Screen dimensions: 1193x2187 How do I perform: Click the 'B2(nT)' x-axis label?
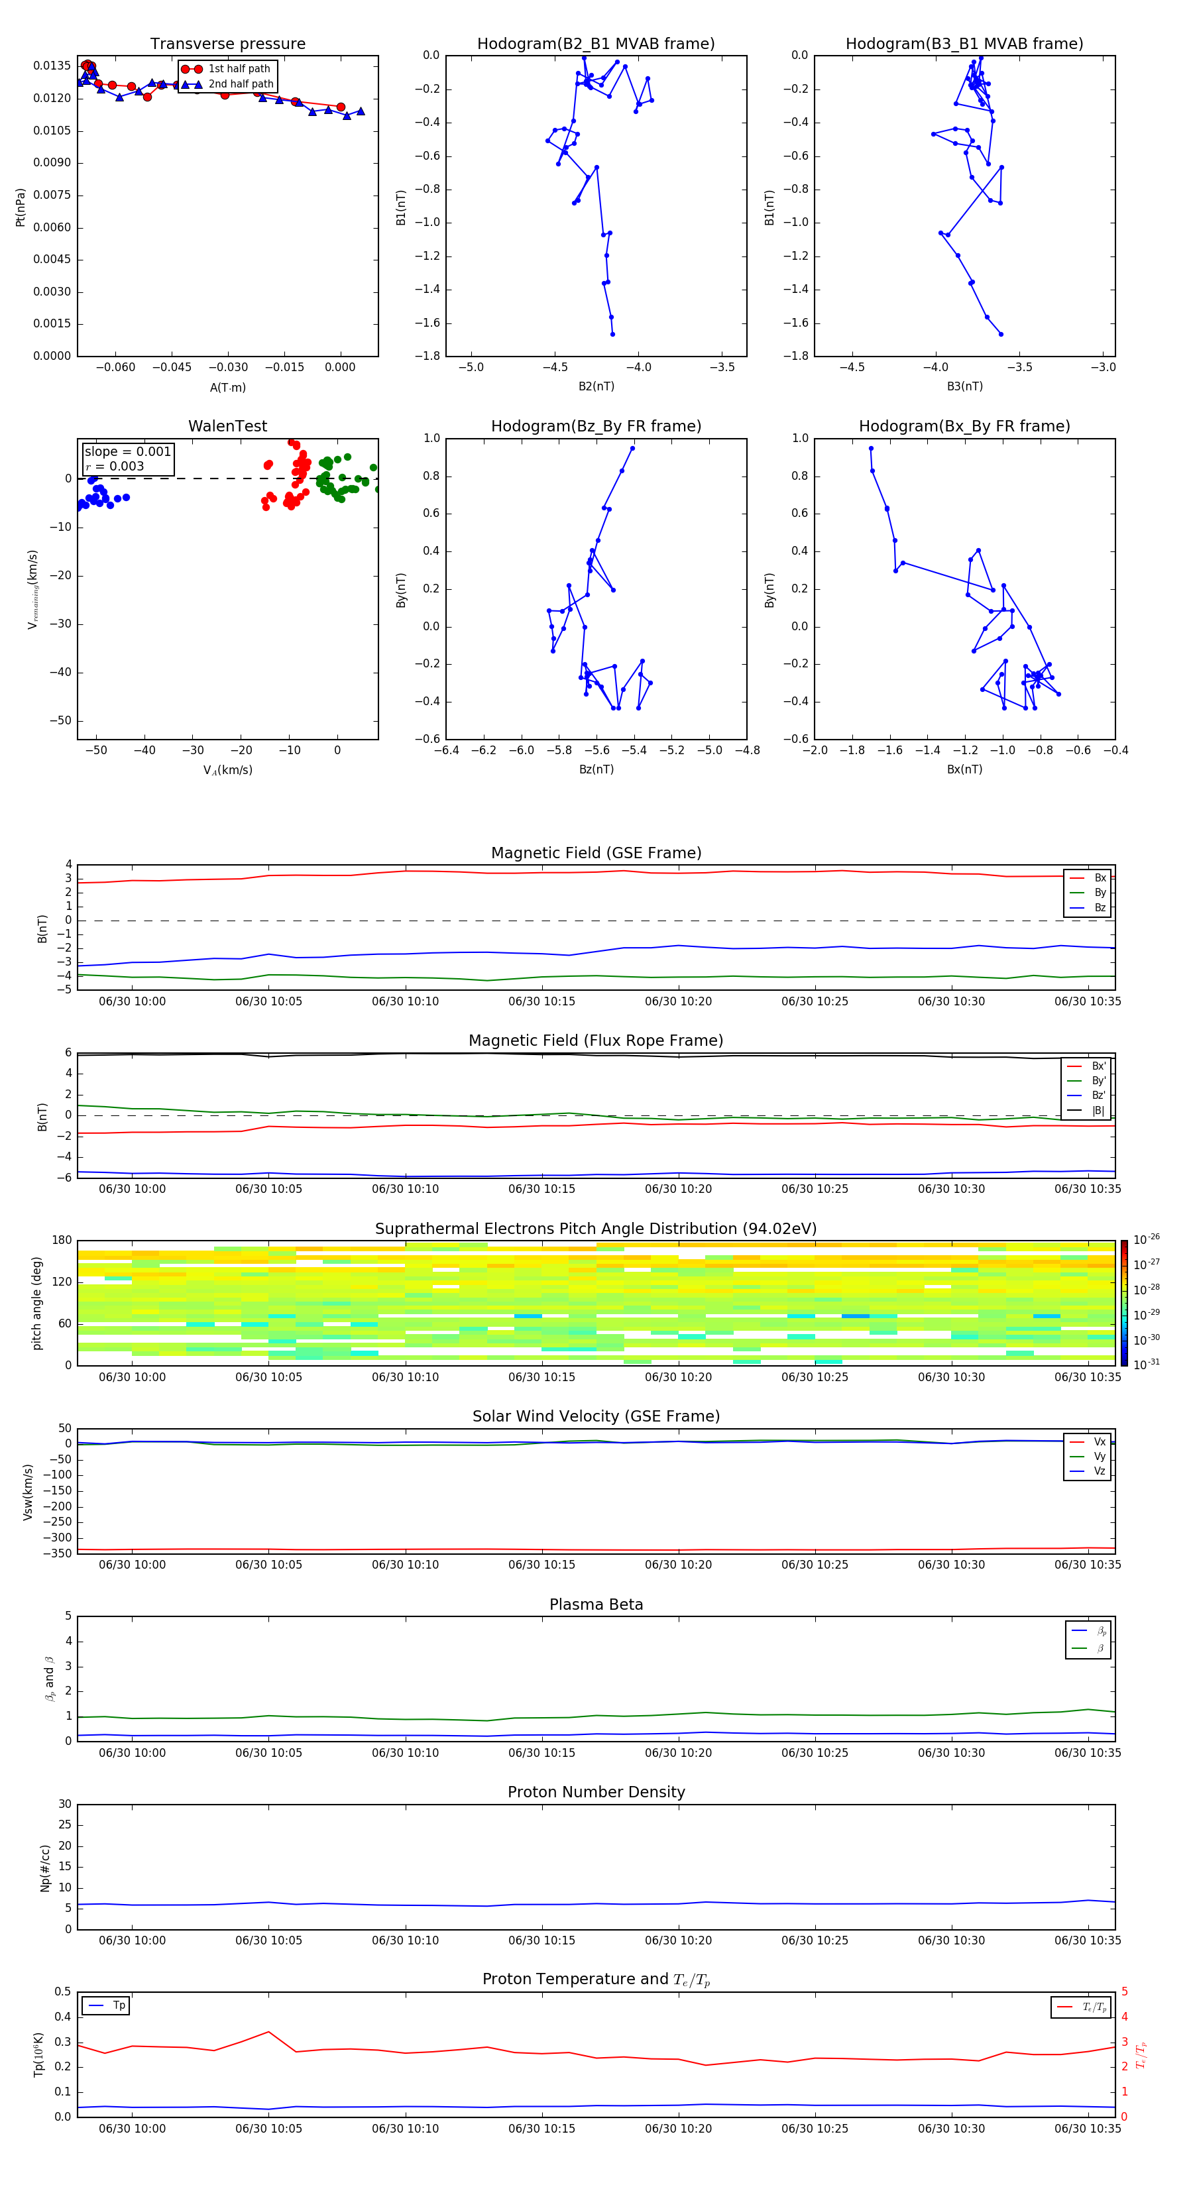[x=596, y=386]
